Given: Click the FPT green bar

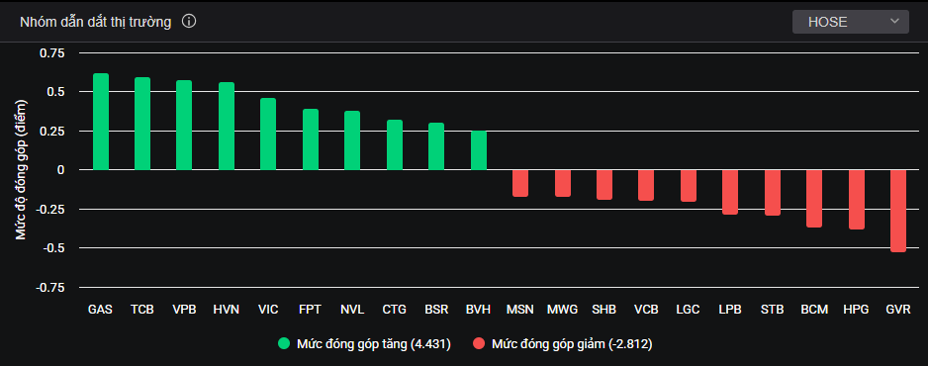Looking at the screenshot, I should [310, 139].
